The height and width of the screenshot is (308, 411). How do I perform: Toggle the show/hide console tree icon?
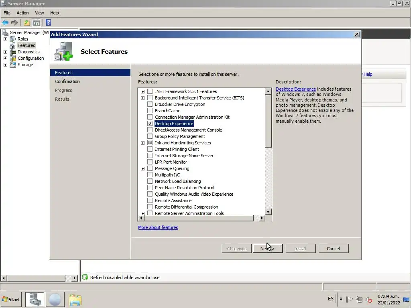(x=37, y=23)
